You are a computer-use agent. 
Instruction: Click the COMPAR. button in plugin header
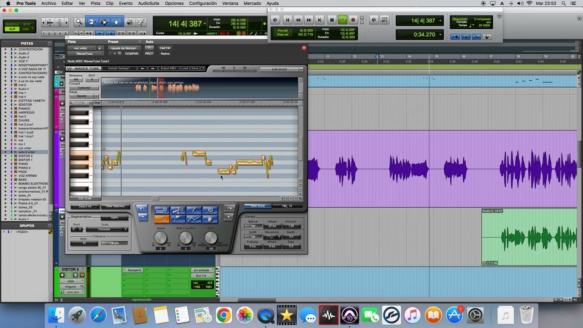coord(132,53)
